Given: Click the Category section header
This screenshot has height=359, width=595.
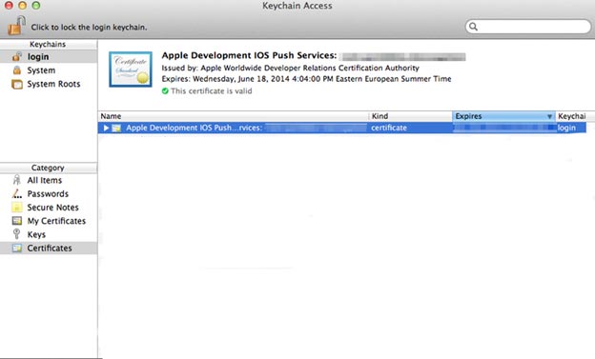Looking at the screenshot, I should pyautogui.click(x=48, y=168).
